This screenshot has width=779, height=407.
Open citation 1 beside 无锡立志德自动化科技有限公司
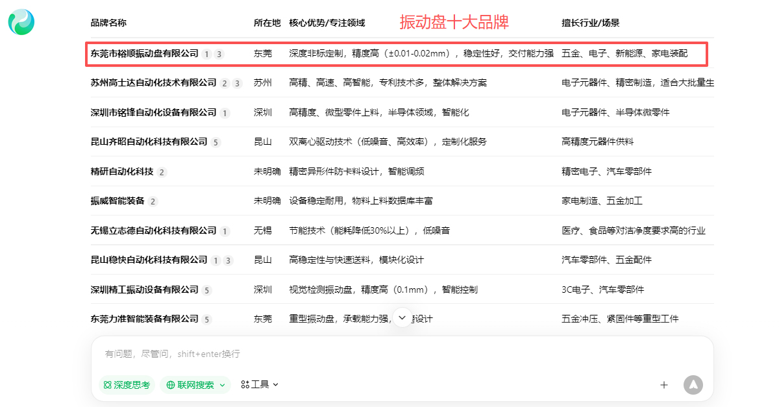pos(225,231)
